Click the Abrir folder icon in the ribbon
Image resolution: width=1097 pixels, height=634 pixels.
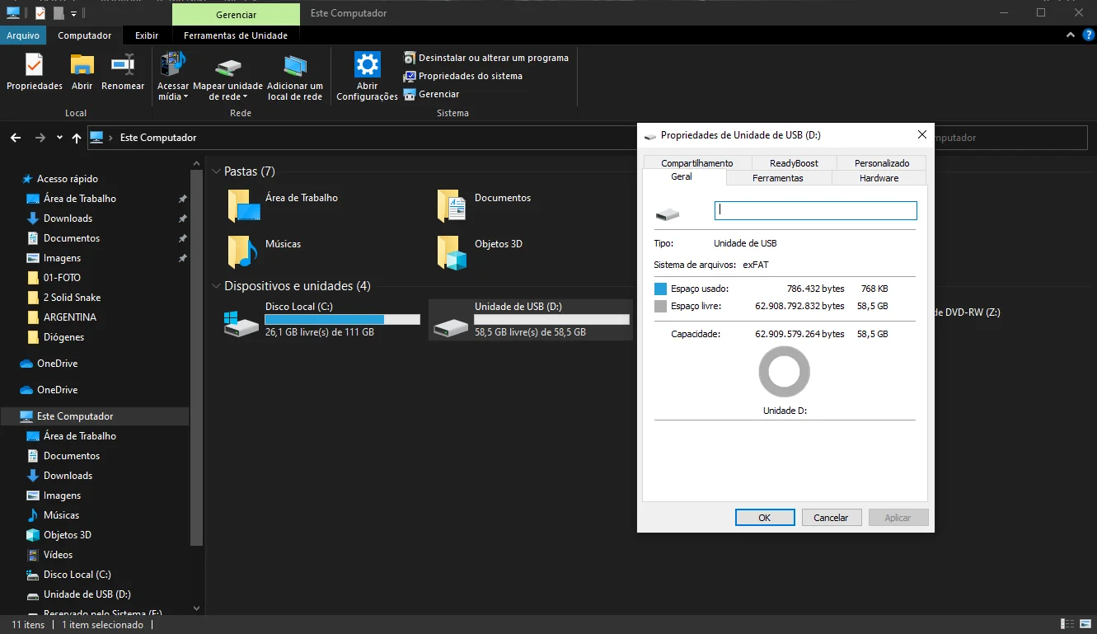pyautogui.click(x=82, y=64)
